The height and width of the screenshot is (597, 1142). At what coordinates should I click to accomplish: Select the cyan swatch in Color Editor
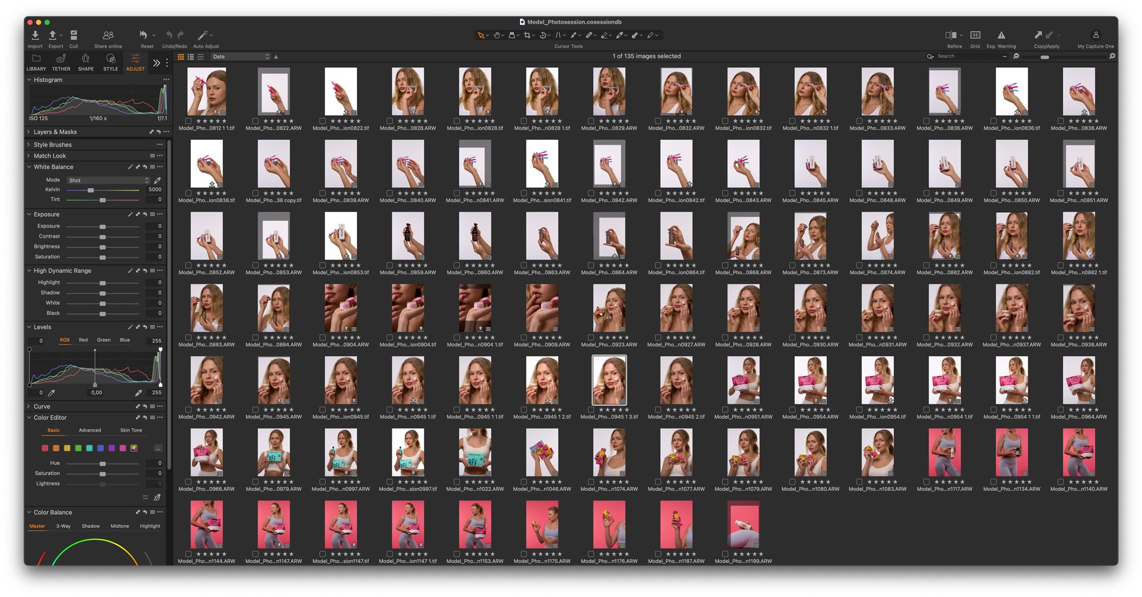89,449
